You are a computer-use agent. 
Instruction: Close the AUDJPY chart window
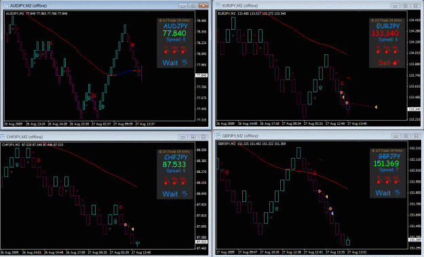[x=204, y=5]
